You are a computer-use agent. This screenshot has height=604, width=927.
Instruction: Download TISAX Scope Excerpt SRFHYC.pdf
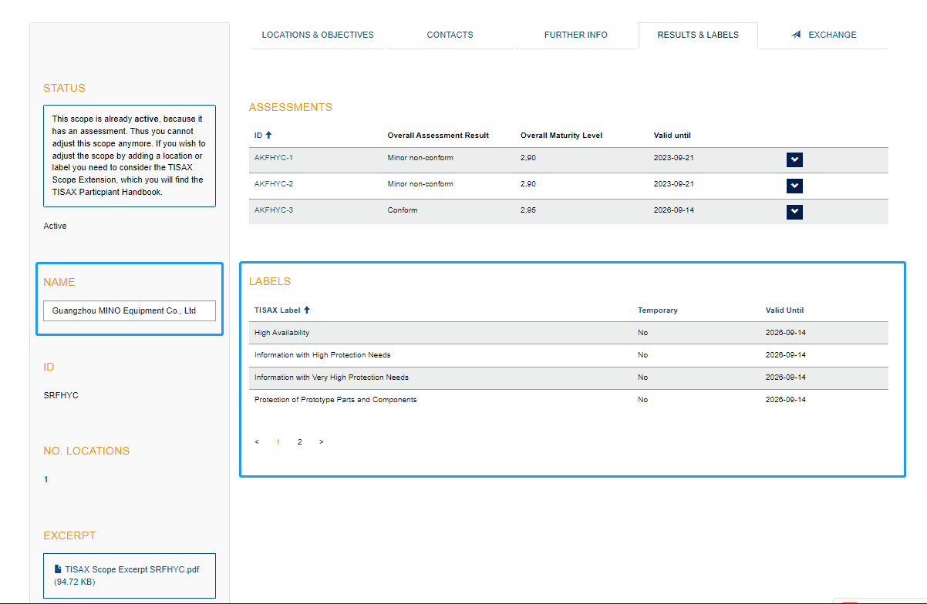click(132, 569)
